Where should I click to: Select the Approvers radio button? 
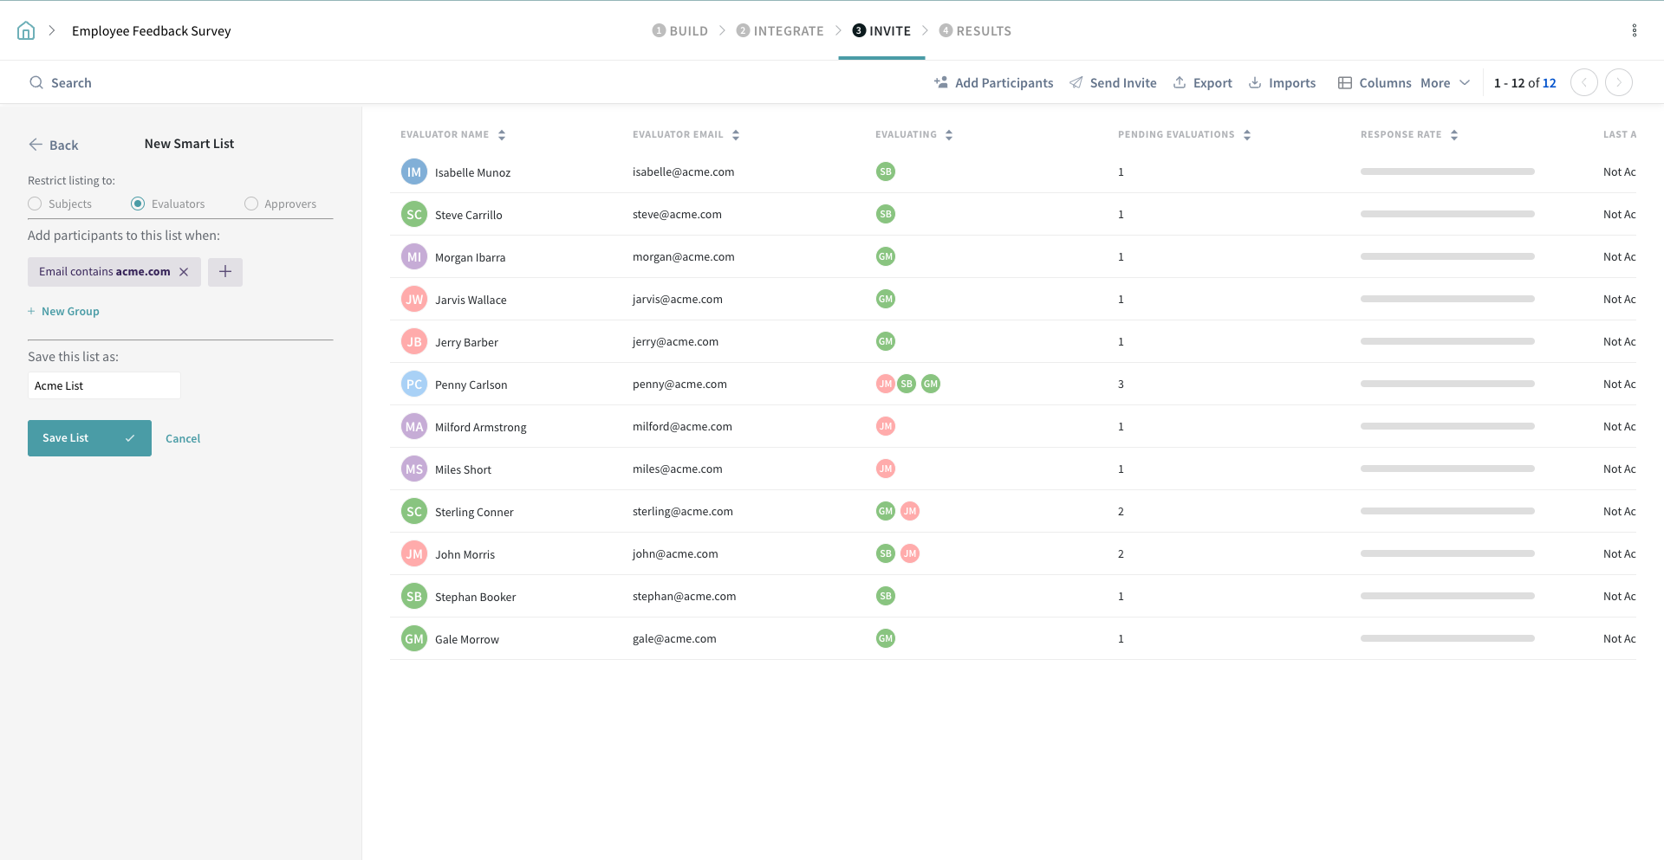(x=251, y=204)
